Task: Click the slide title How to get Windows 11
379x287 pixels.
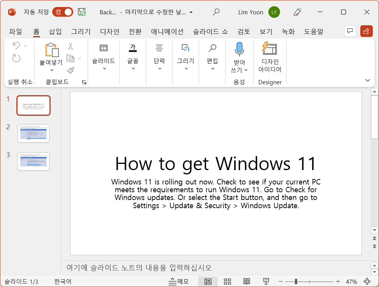Action: (x=216, y=164)
